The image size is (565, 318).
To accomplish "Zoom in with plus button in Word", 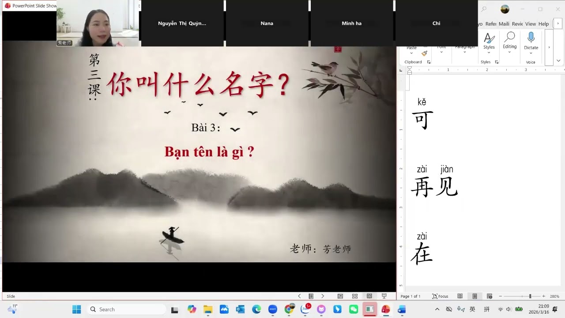I will point(543,296).
